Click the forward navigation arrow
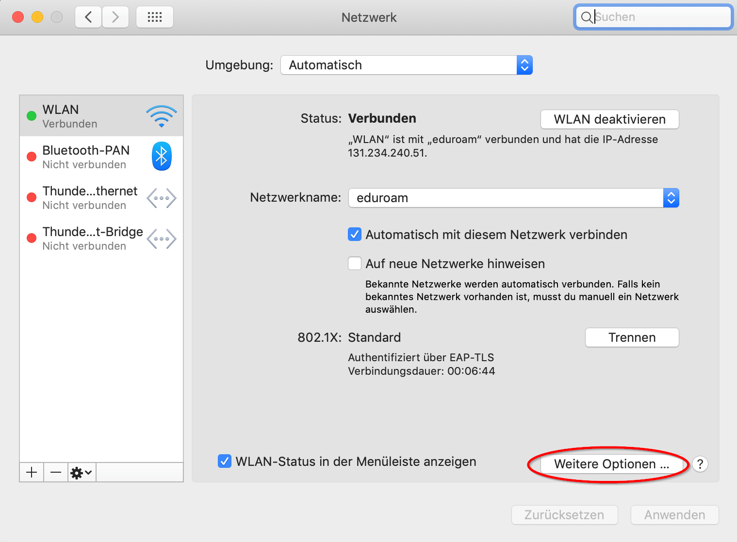Viewport: 737px width, 542px height. pos(115,17)
